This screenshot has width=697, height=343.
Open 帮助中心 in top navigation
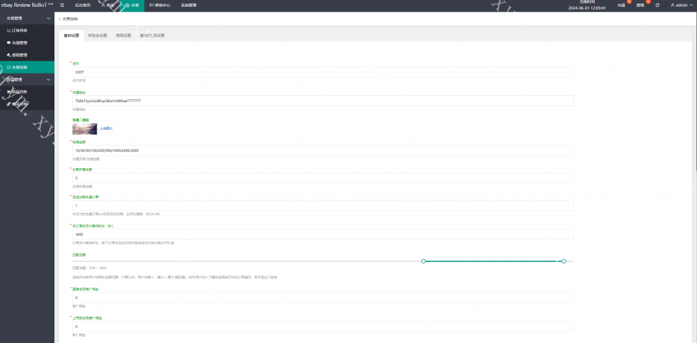pos(160,5)
